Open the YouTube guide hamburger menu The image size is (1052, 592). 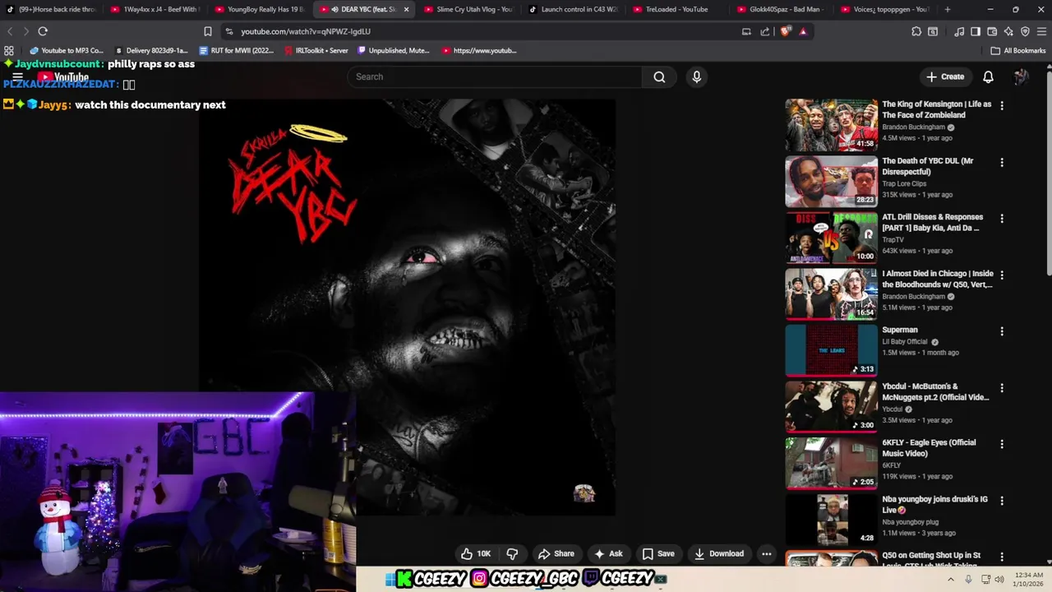tap(17, 77)
